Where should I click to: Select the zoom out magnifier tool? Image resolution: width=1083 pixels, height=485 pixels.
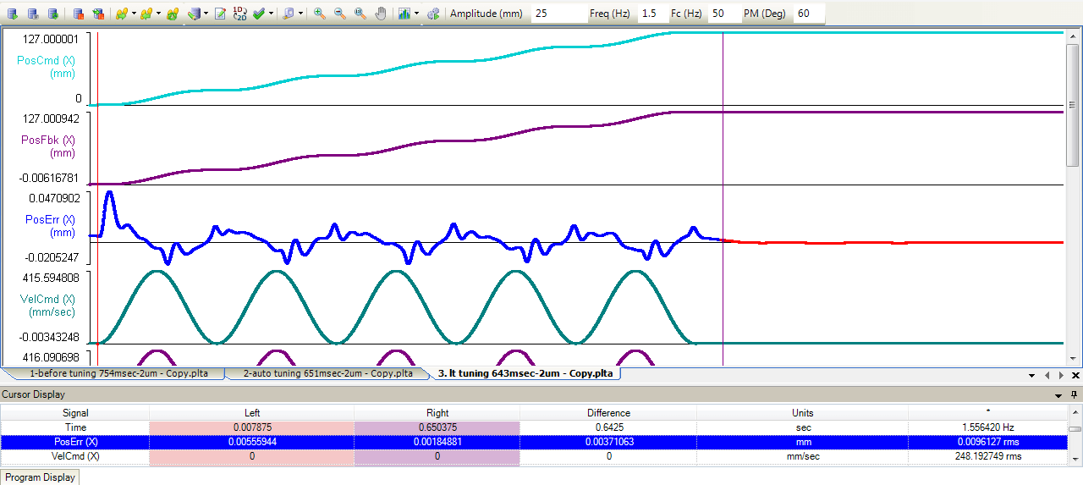tap(339, 14)
